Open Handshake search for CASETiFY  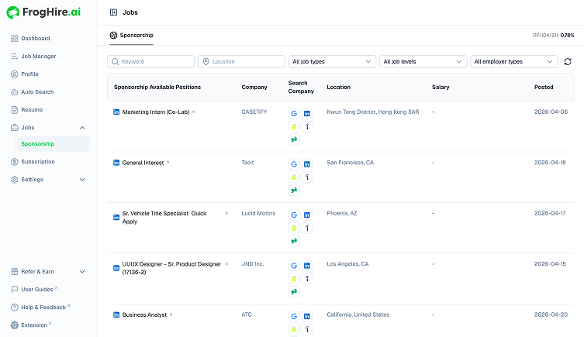tap(294, 126)
